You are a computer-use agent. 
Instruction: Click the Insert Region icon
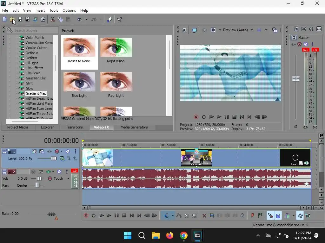(x=260, y=216)
